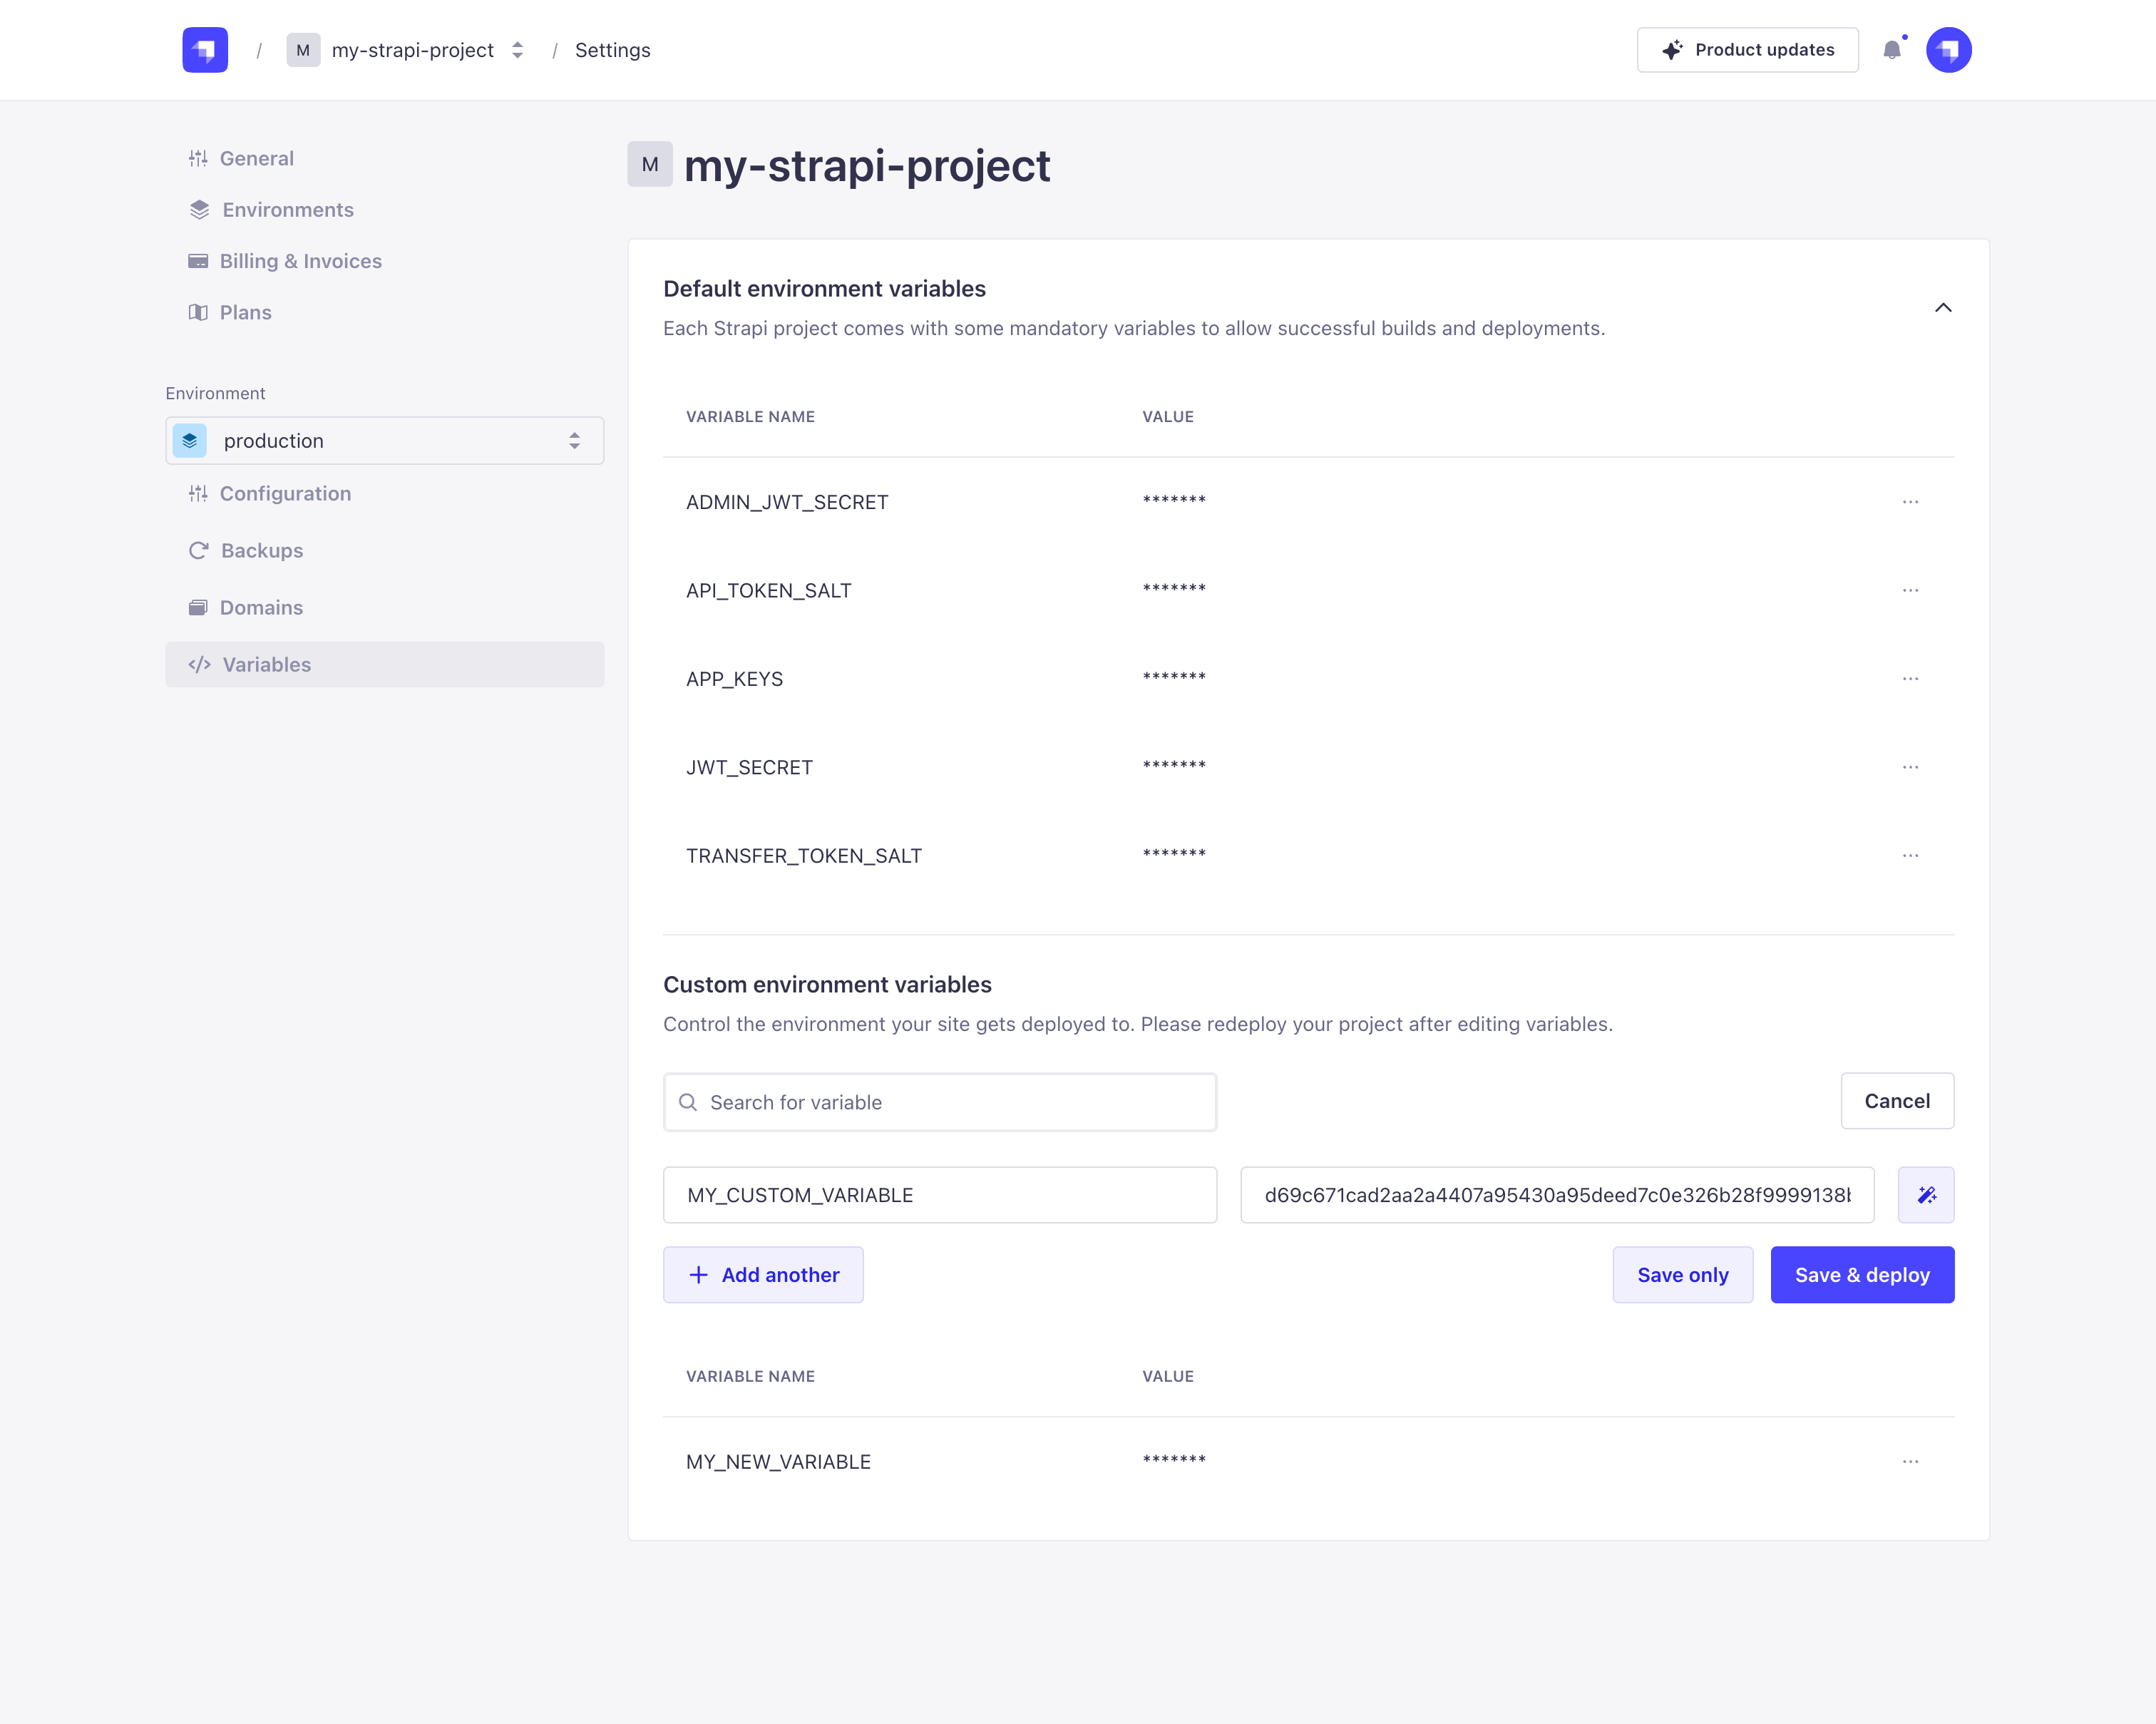Image resolution: width=2156 pixels, height=1724 pixels.
Task: Open actions menu for API_TOKEN_SALT
Action: (1910, 590)
